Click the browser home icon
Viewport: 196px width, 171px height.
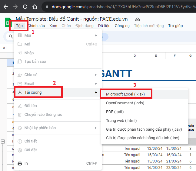pos(35,6)
